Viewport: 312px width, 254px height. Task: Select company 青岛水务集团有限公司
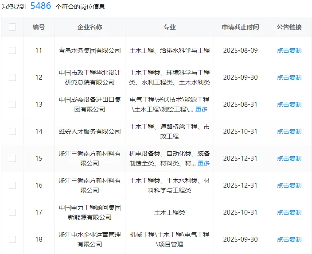pyautogui.click(x=90, y=50)
